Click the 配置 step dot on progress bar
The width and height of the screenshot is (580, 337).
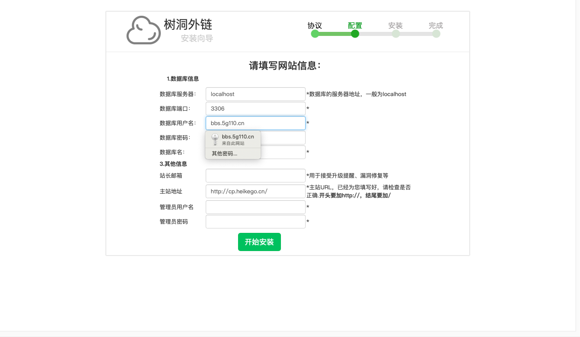(355, 34)
